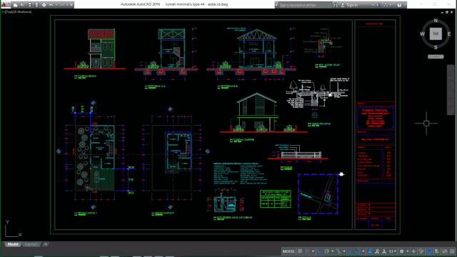Click the Undo arrow icon
The width and height of the screenshot is (457, 257).
[x=51, y=5]
